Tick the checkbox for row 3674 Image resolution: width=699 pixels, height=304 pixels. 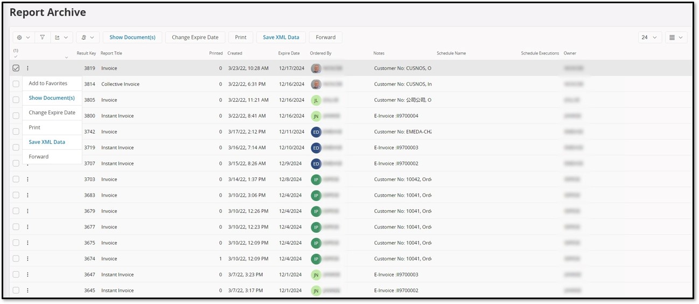click(x=16, y=259)
